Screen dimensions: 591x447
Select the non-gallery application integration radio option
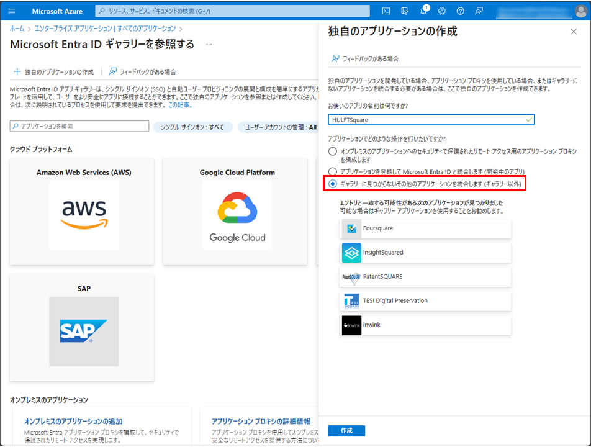click(333, 184)
